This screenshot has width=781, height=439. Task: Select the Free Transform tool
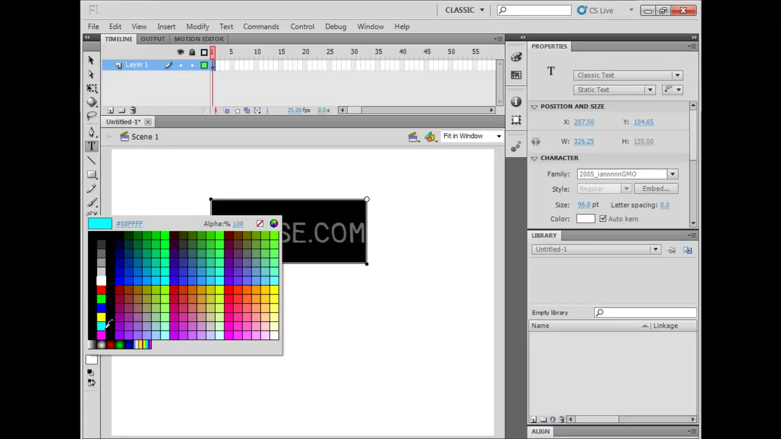click(92, 88)
